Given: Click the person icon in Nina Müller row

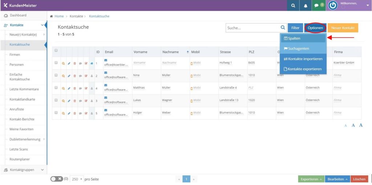Looking at the screenshot, I should pyautogui.click(x=92, y=76).
